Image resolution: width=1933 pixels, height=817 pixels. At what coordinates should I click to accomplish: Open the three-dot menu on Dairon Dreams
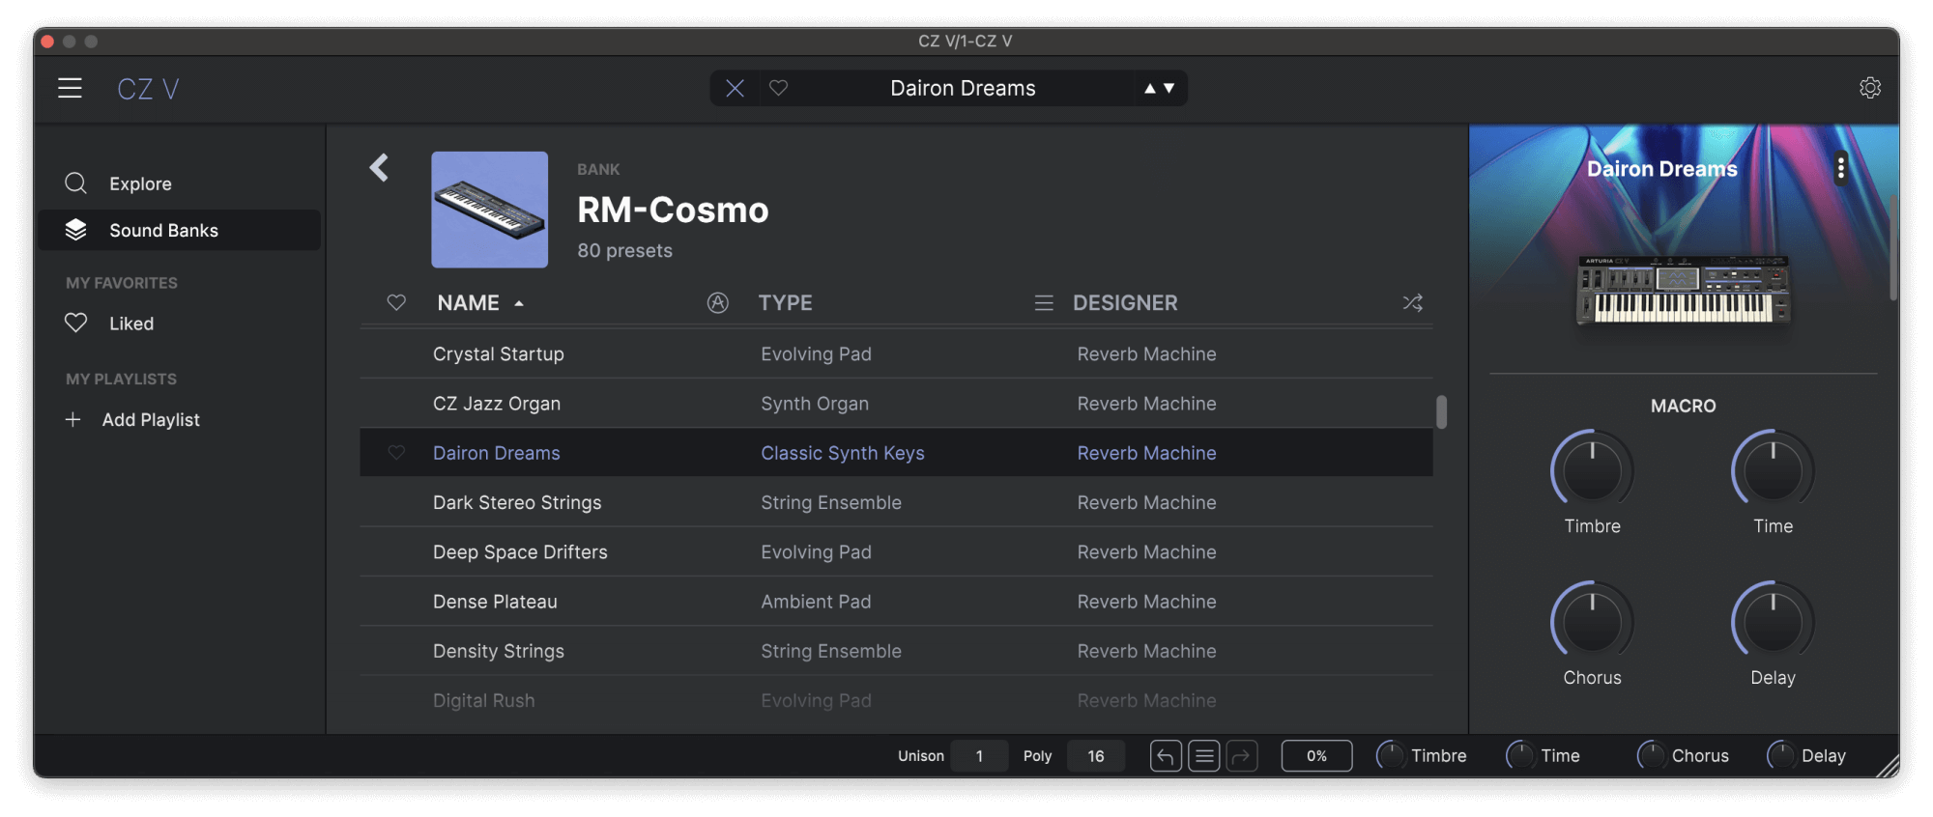[x=1840, y=169]
